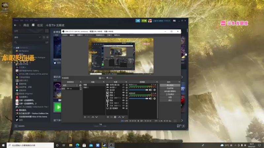264x148 pixels.
Task: Toggle visibility of 游戏源 2 source
Action: click(123, 87)
